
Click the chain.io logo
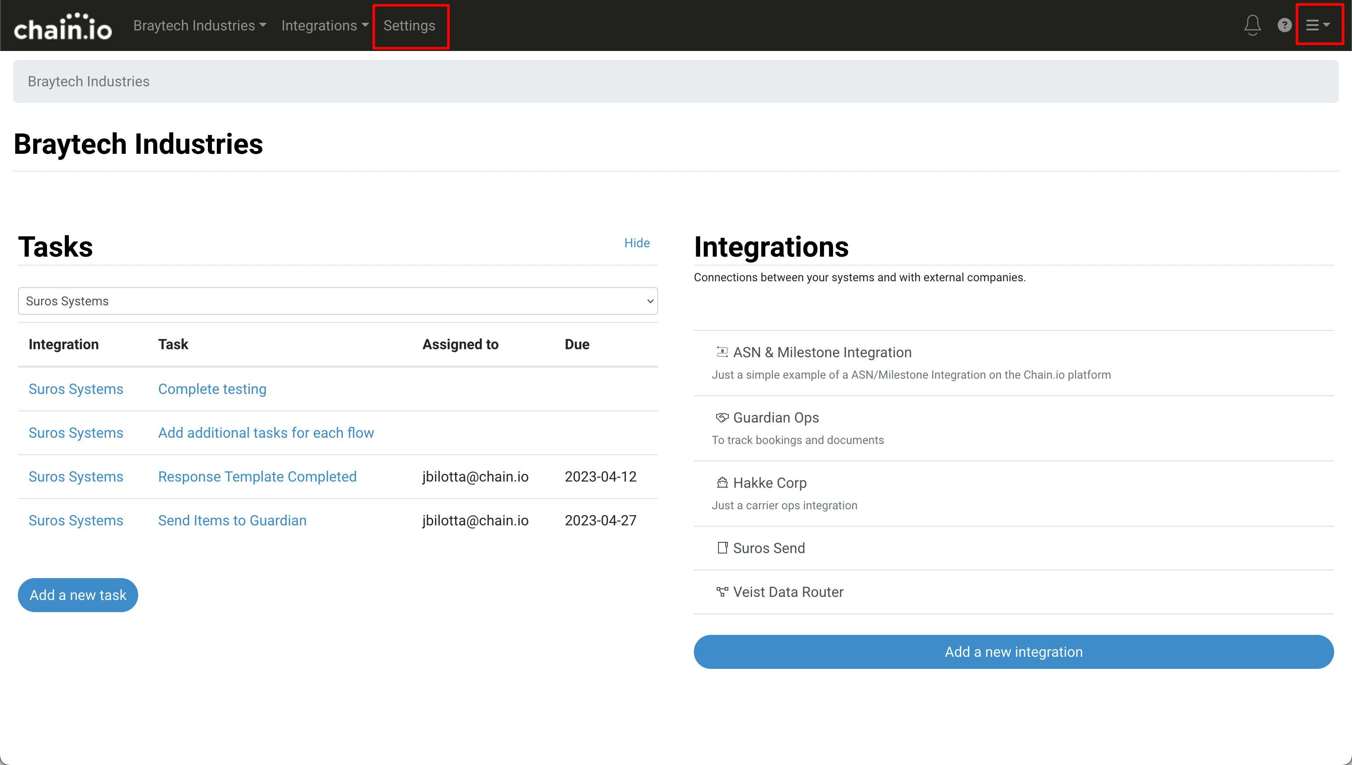63,27
